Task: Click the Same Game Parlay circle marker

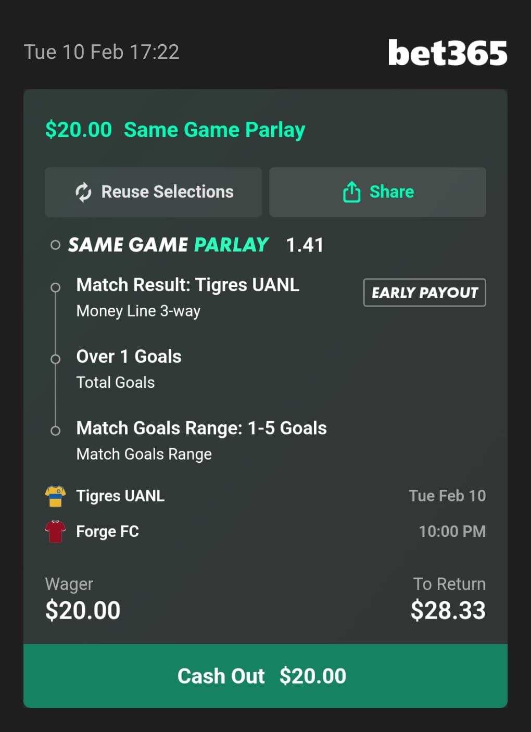Action: [55, 245]
